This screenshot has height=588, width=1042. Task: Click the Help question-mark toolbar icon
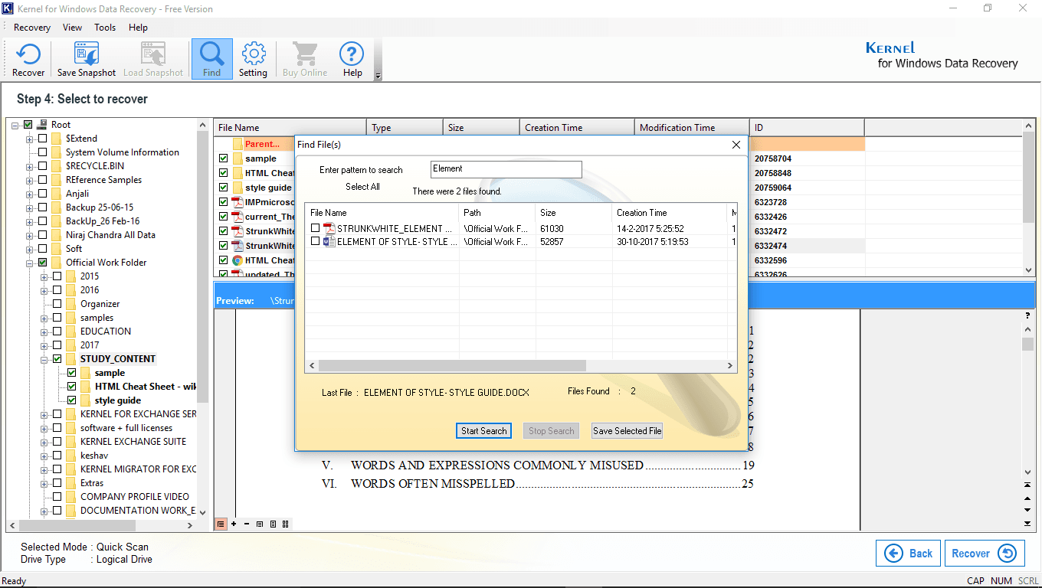[x=352, y=60]
